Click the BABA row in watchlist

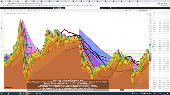tap(161, 13)
